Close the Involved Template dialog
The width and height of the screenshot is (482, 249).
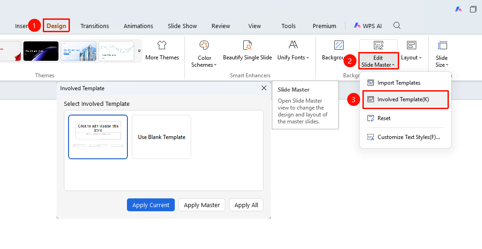[264, 88]
